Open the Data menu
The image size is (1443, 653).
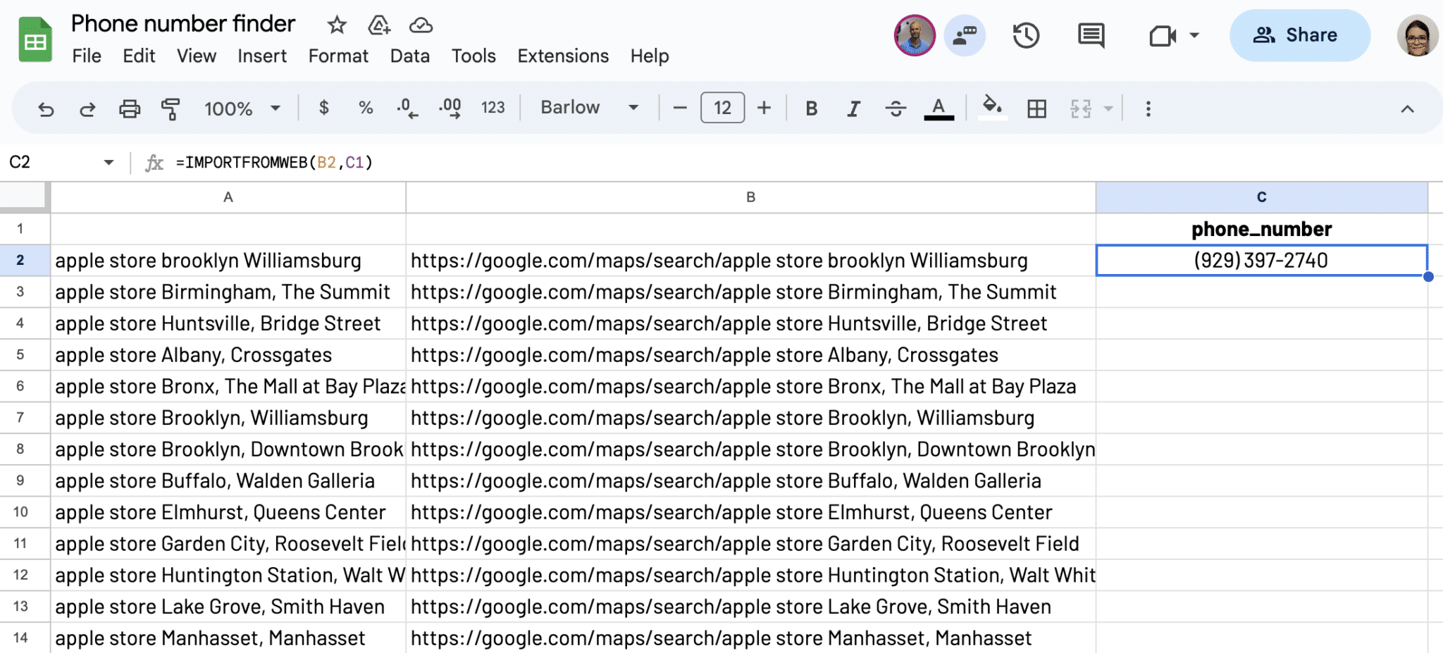click(x=409, y=56)
